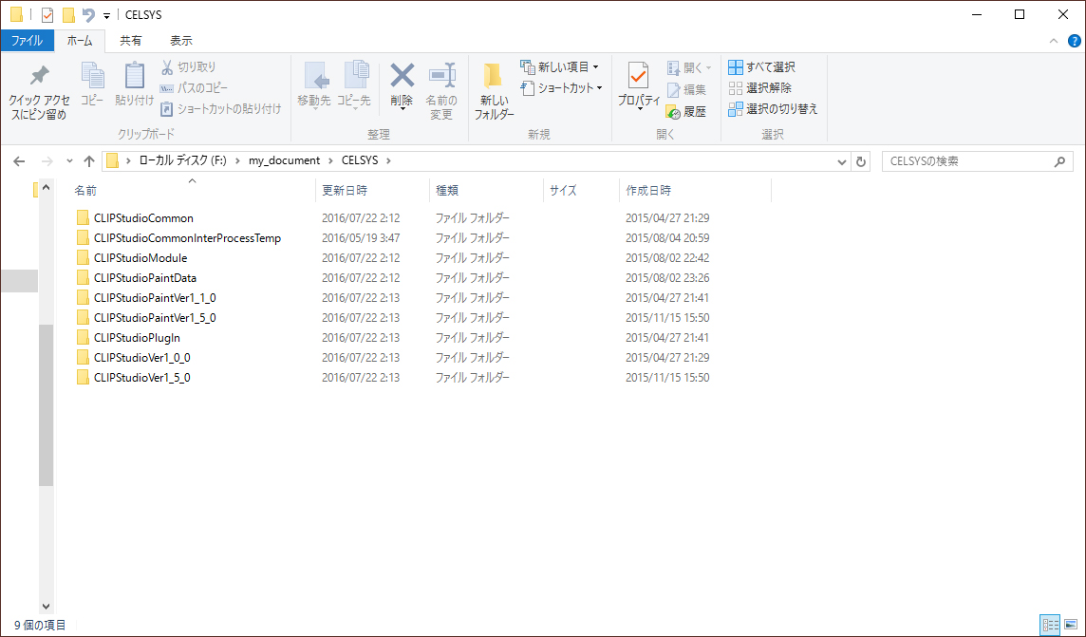Switch to the 表示 (View) tab
Image resolution: width=1086 pixels, height=637 pixels.
[x=181, y=41]
